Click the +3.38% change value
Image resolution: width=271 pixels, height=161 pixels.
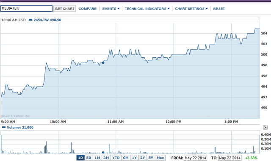click(x=251, y=158)
